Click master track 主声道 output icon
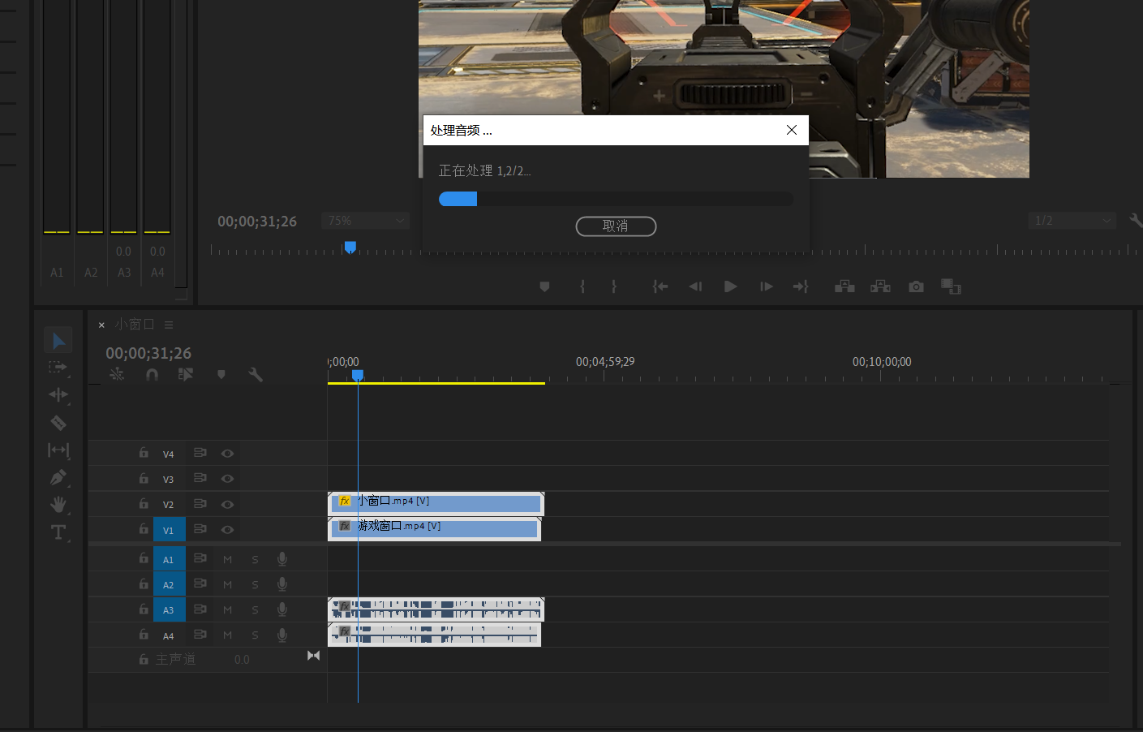The width and height of the screenshot is (1143, 732). [x=314, y=656]
